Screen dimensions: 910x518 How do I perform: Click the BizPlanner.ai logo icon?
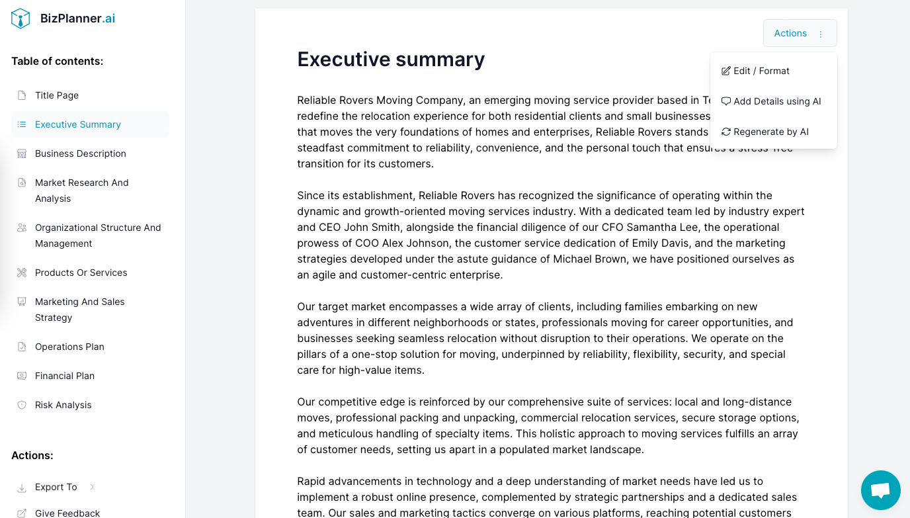(21, 19)
